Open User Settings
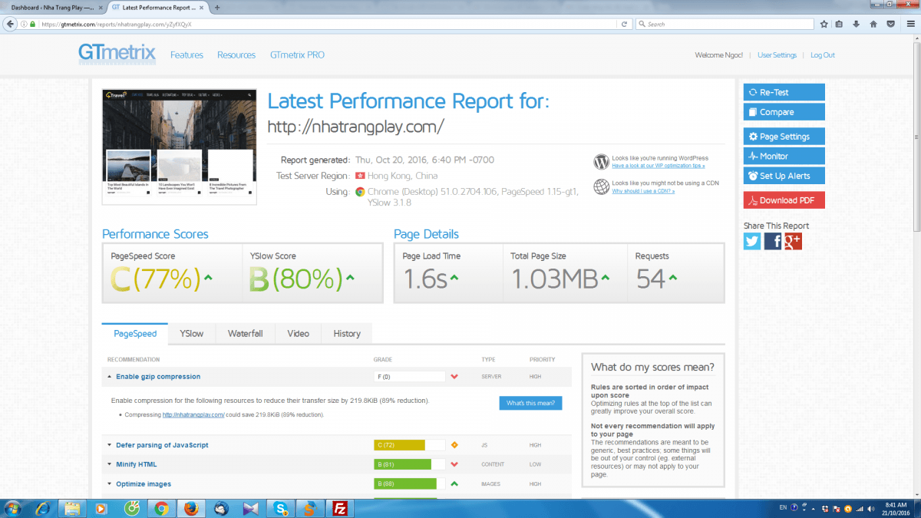Screen dimensions: 921x518 tap(777, 55)
